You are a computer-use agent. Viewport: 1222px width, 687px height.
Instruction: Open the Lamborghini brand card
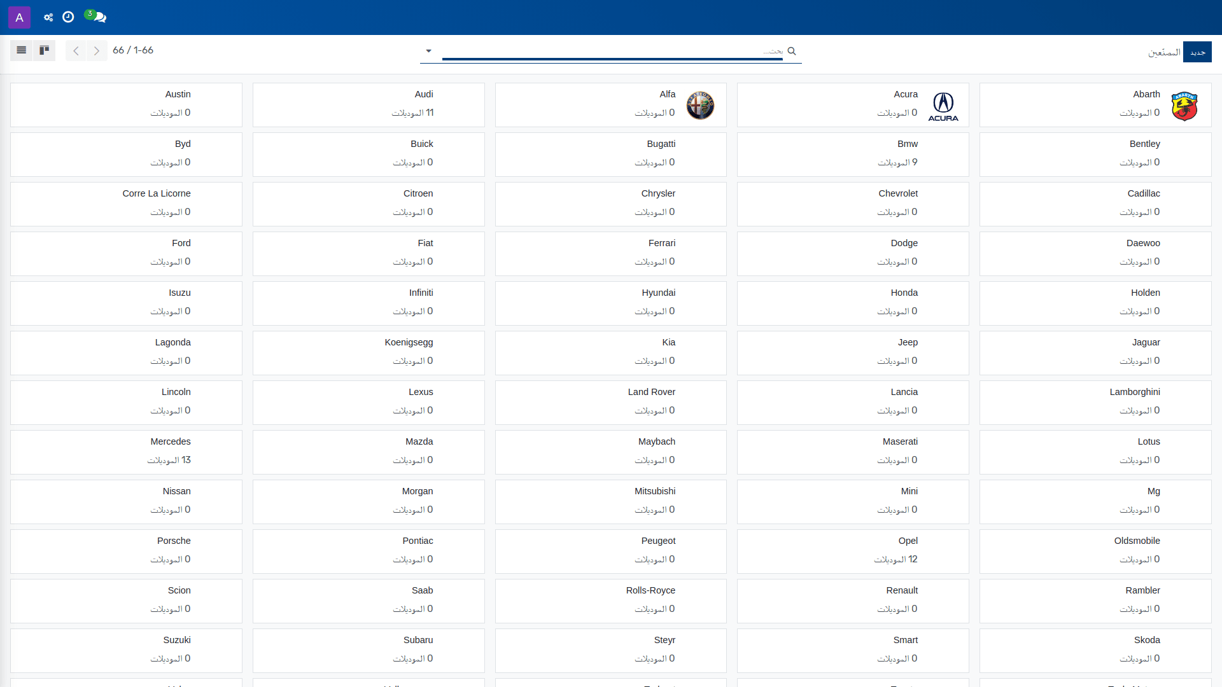(x=1095, y=403)
